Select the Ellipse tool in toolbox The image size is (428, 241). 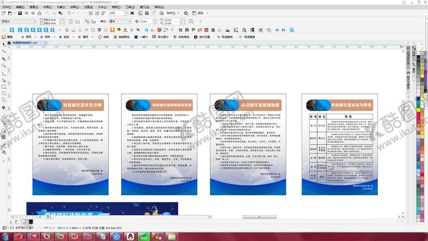pyautogui.click(x=3, y=94)
